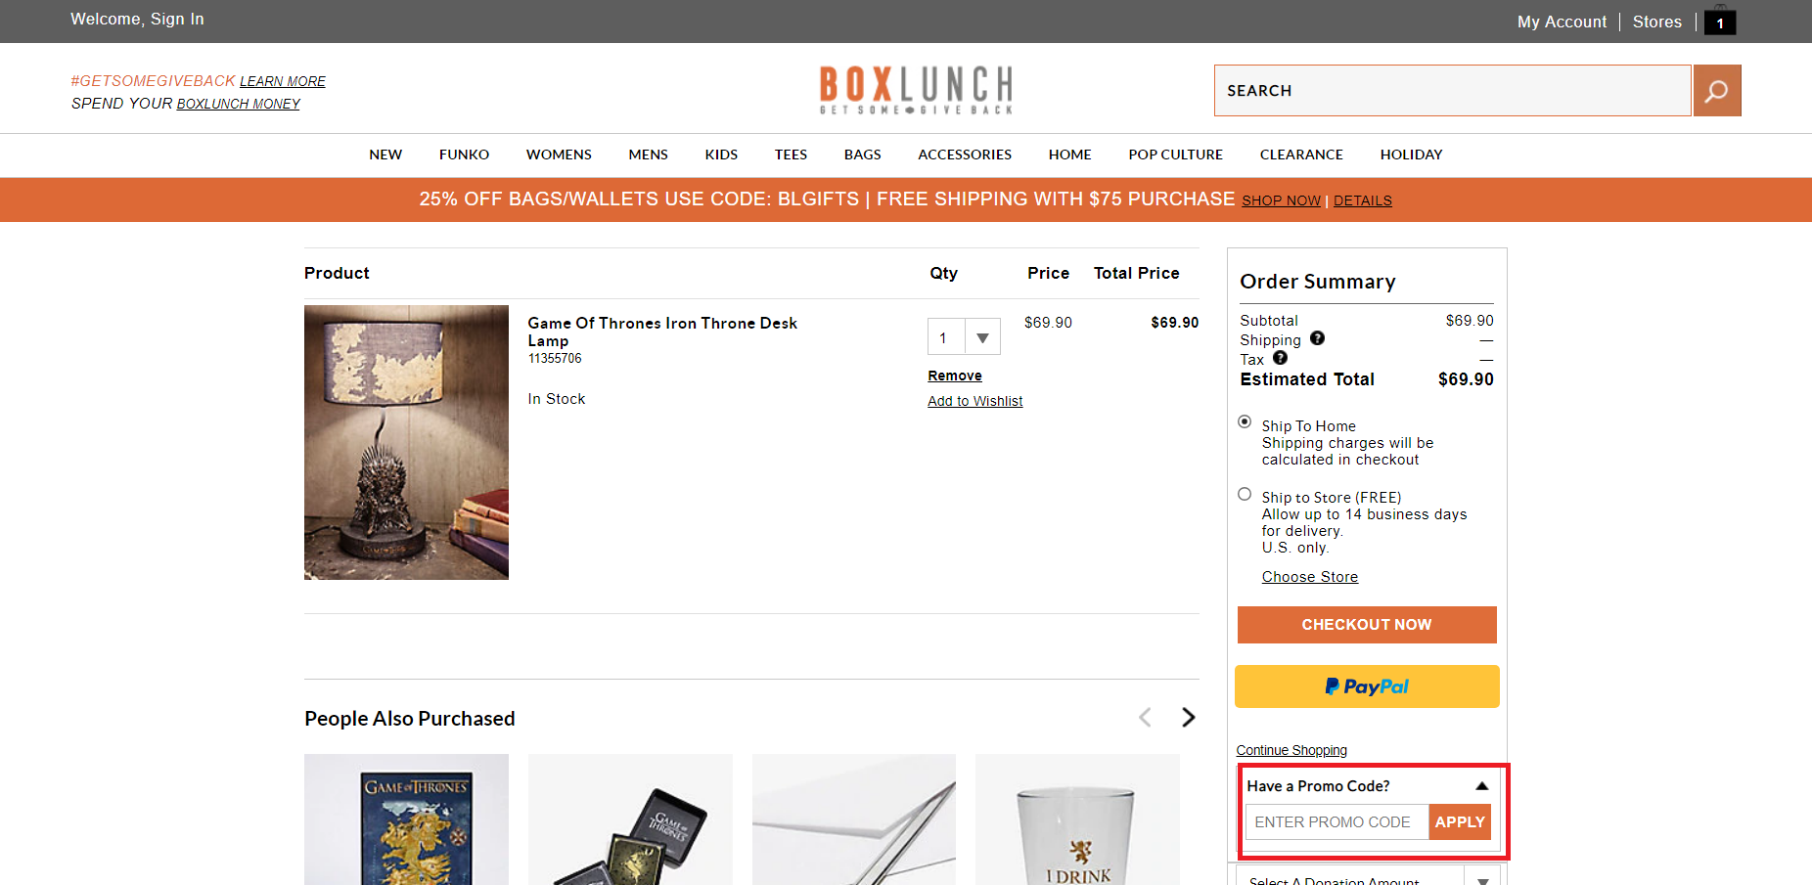Open Stores in the top bar
Image resolution: width=1812 pixels, height=885 pixels.
pyautogui.click(x=1657, y=22)
